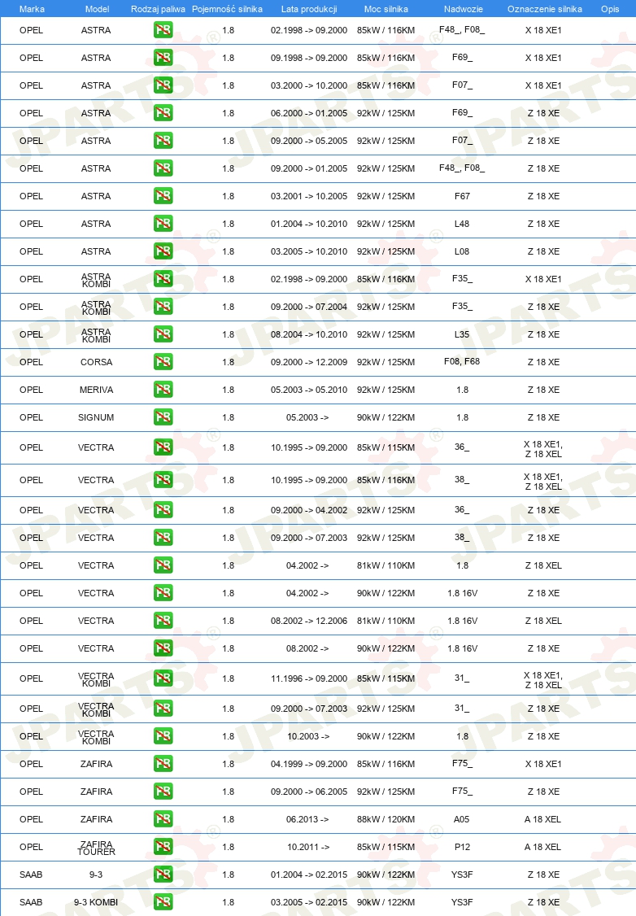
Task: Select the 03.2005 -> 02.2015 production years
Action: click(x=309, y=902)
